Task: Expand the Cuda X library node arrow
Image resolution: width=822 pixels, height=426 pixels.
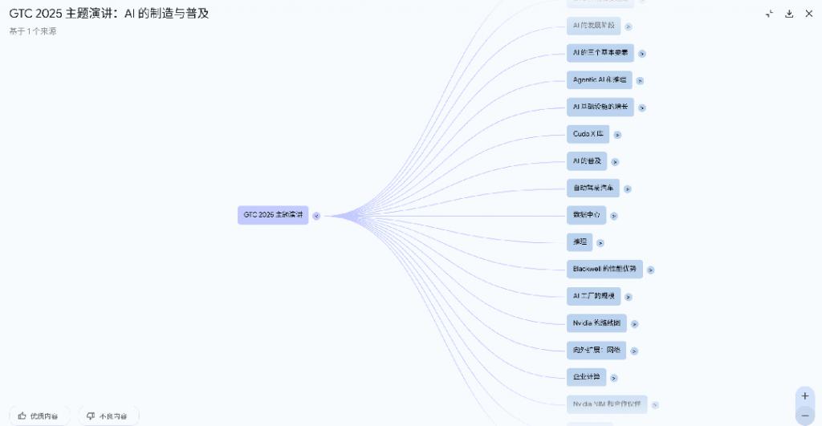Action: point(617,135)
